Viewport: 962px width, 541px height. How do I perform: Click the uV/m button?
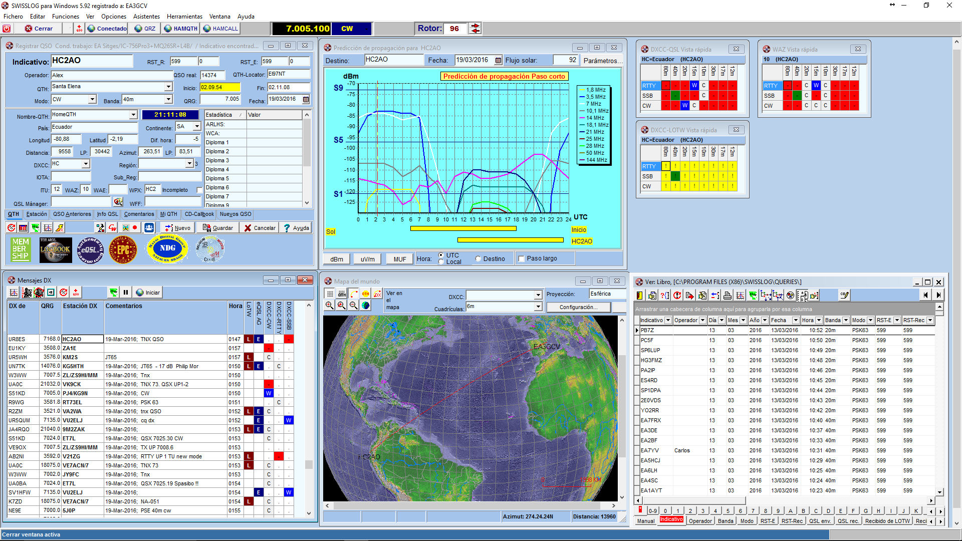pos(367,259)
